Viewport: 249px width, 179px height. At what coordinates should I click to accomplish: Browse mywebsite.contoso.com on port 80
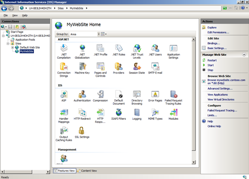click(226, 81)
